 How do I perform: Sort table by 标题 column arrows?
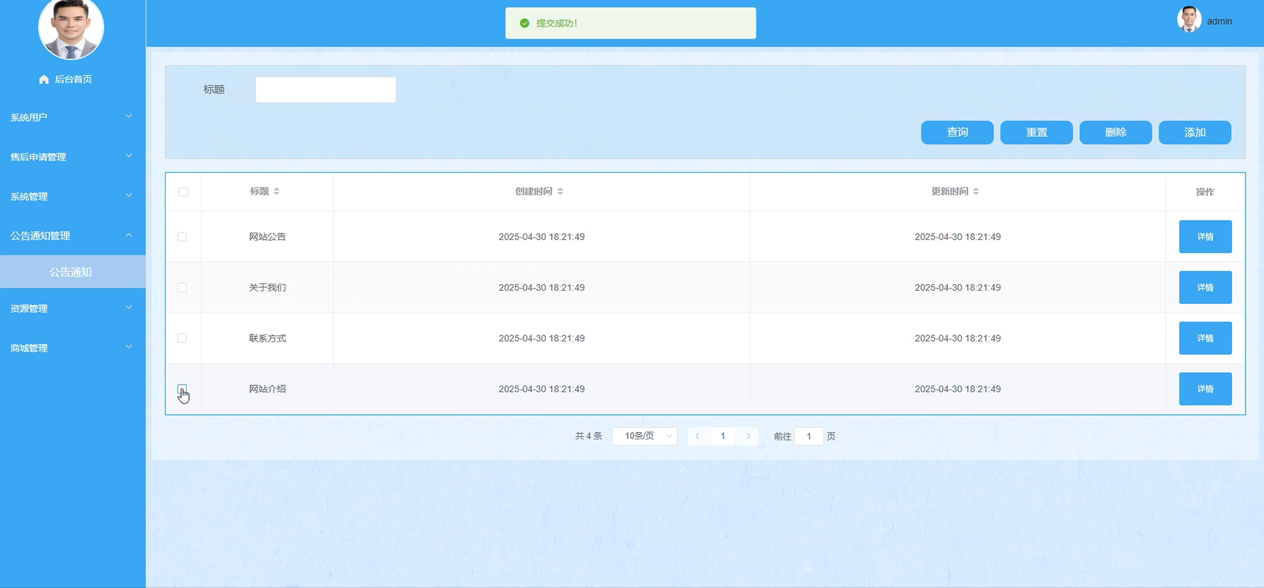coord(277,191)
